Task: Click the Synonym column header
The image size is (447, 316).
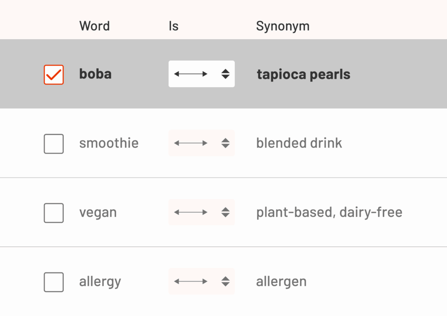Action: [282, 26]
